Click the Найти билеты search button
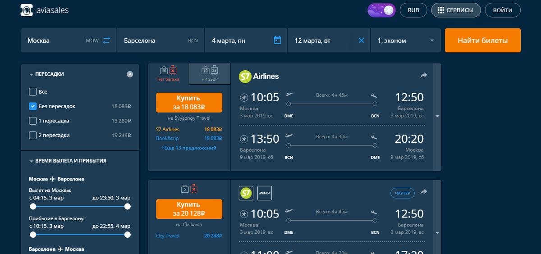The image size is (541, 254). [x=483, y=41]
